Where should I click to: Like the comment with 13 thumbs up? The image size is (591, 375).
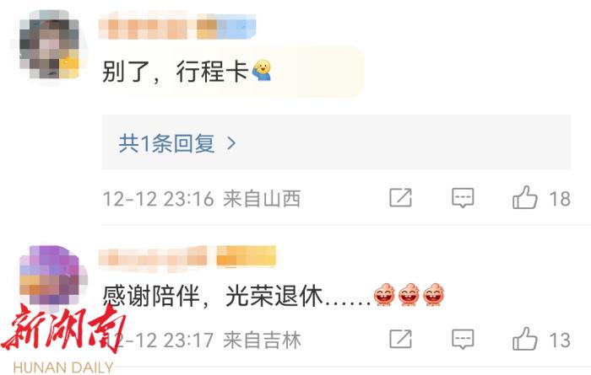click(x=524, y=339)
